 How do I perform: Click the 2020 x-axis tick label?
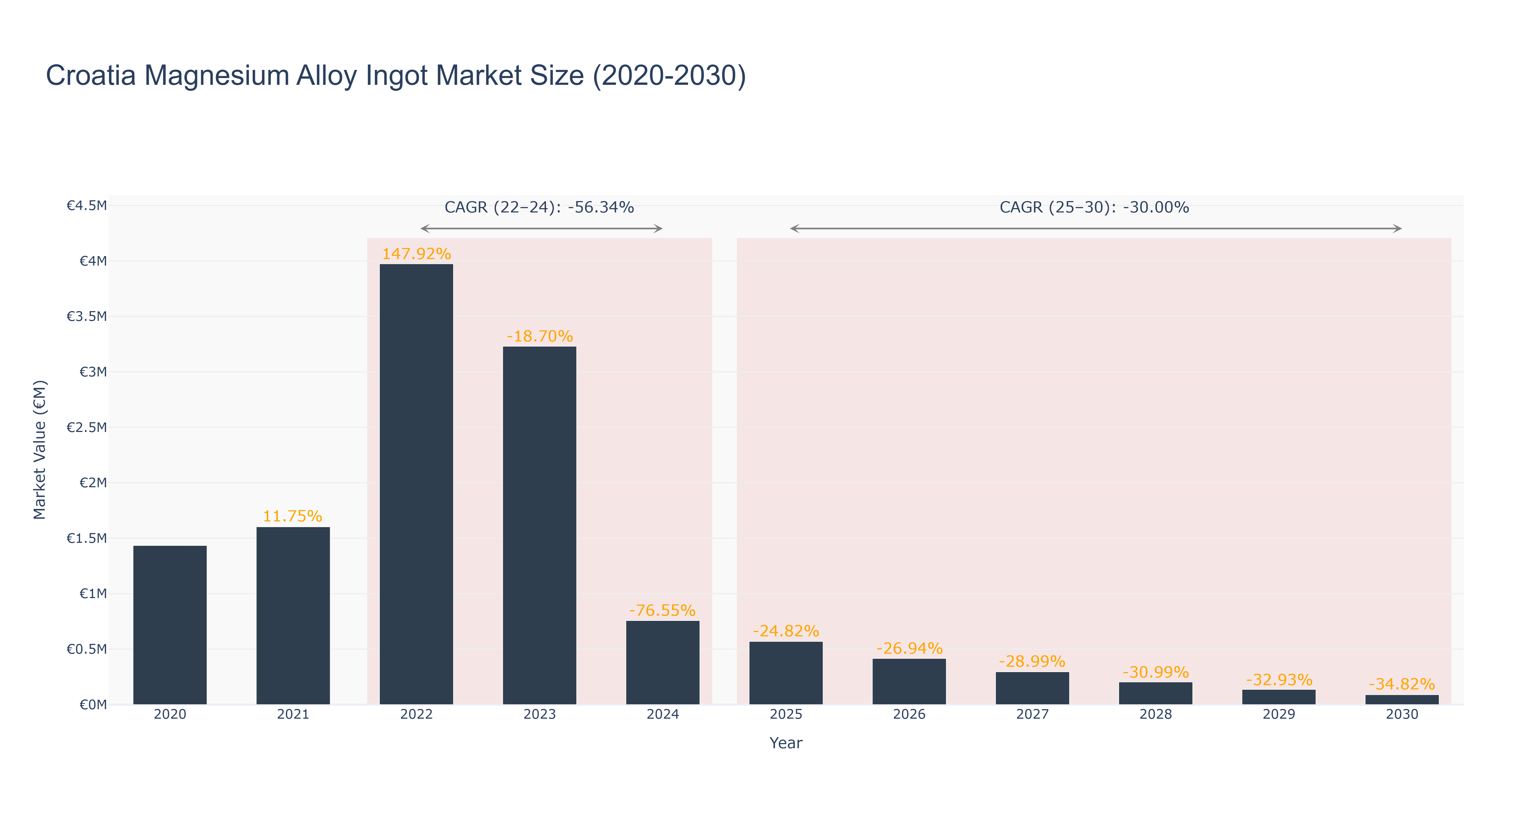pyautogui.click(x=170, y=715)
